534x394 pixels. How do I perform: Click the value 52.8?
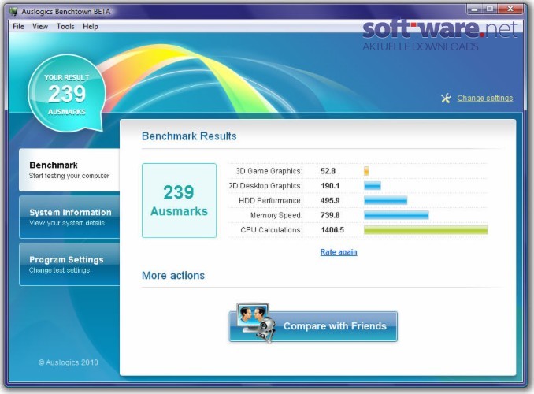(328, 171)
